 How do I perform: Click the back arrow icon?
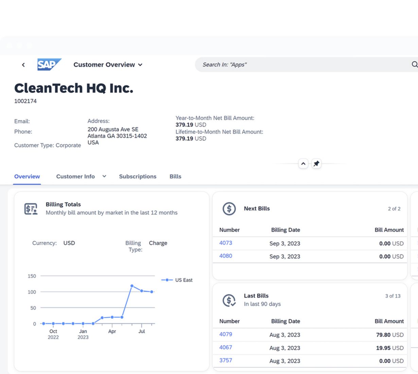23,65
